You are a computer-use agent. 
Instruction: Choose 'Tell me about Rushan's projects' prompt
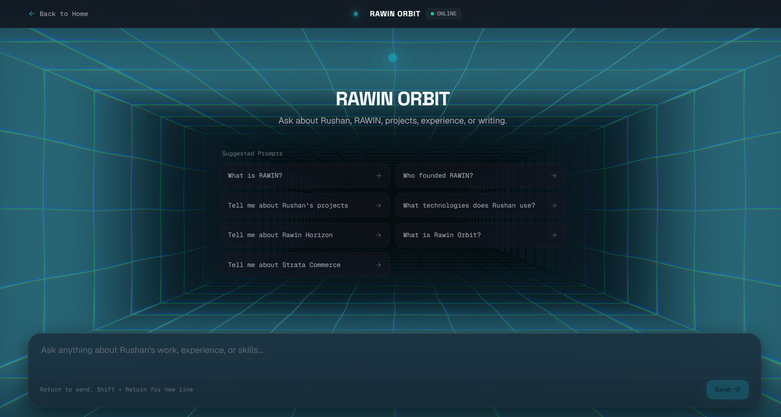305,205
